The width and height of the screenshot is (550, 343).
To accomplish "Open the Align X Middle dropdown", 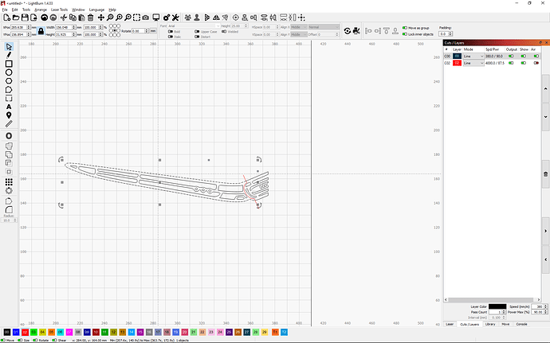I will [x=299, y=27].
